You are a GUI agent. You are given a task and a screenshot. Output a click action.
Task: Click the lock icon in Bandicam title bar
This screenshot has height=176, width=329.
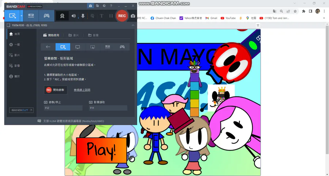90,6
